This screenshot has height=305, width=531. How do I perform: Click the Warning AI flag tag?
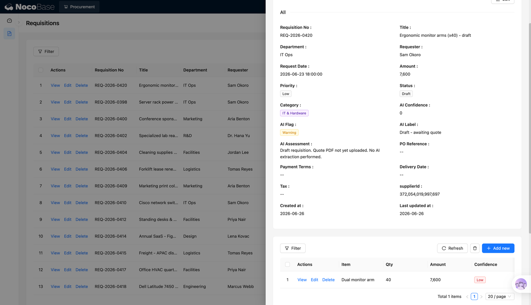289,133
